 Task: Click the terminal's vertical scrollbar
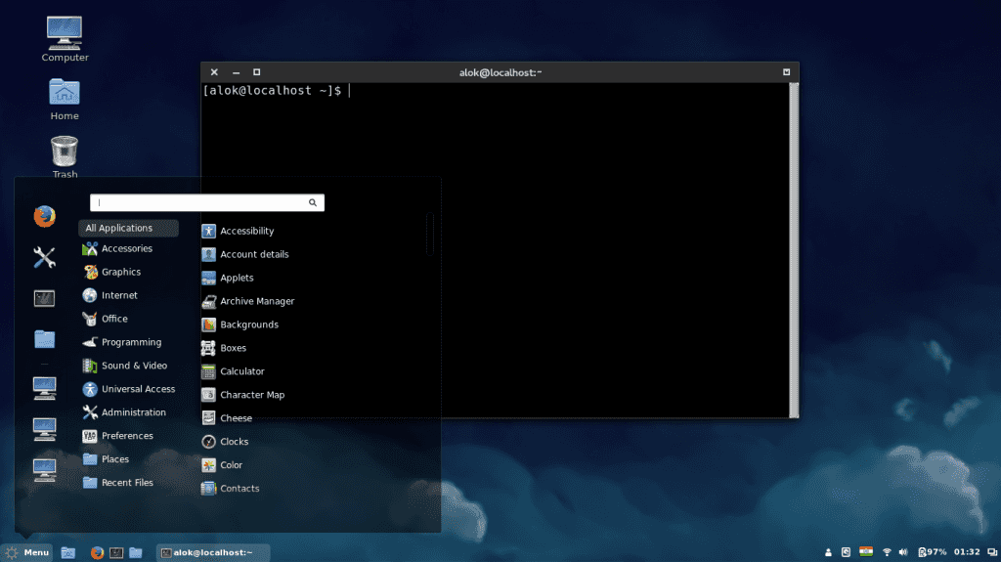point(794,249)
